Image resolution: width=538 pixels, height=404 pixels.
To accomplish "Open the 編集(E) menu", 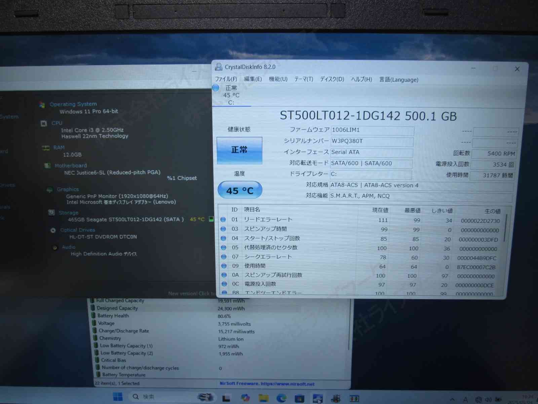I will pyautogui.click(x=253, y=79).
